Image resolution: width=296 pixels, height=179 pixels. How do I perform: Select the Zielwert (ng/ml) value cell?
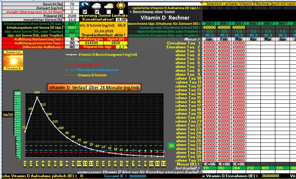tap(72, 7)
